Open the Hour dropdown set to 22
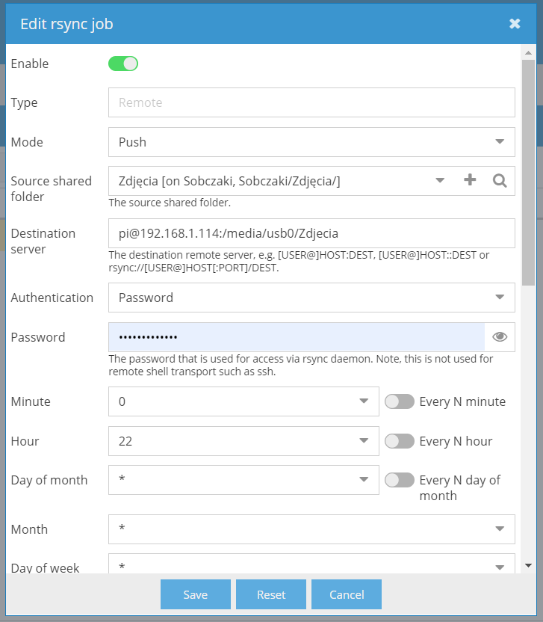543x622 pixels. point(243,441)
